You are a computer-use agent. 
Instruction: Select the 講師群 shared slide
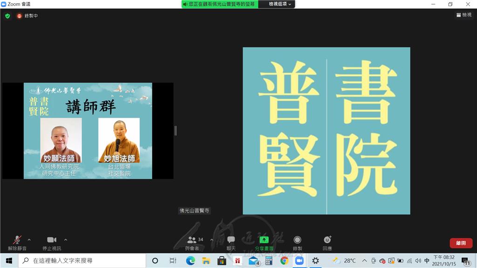point(88,131)
